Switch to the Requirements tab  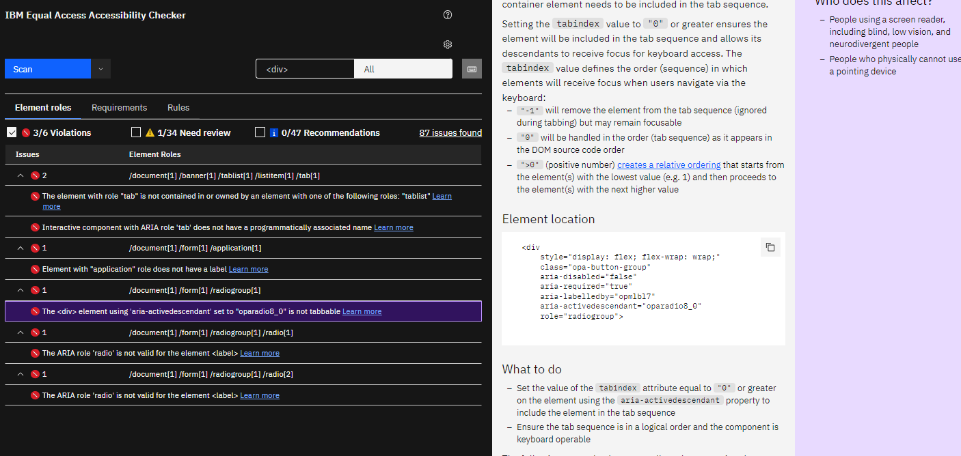(x=119, y=108)
